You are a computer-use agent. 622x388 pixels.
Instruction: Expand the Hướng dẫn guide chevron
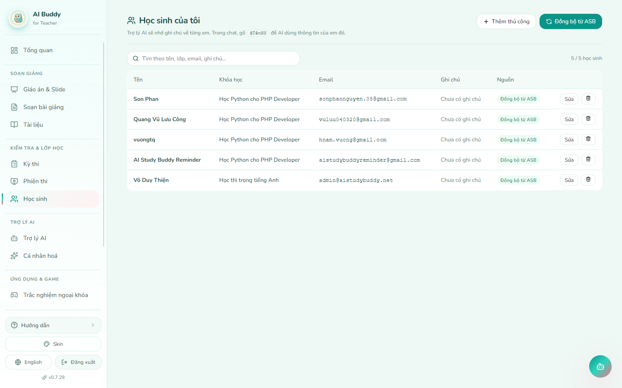93,325
